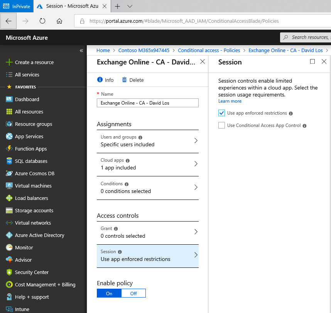Screen dimensions: 331x313
Task: Go to Home breadcrumb
Action: click(103, 51)
